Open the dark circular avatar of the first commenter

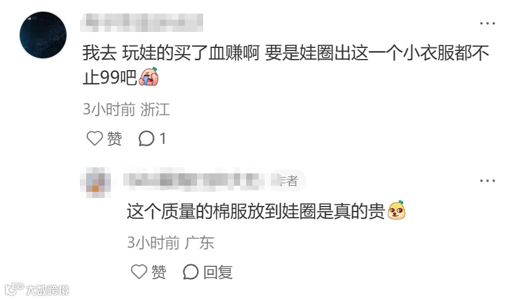(x=43, y=35)
